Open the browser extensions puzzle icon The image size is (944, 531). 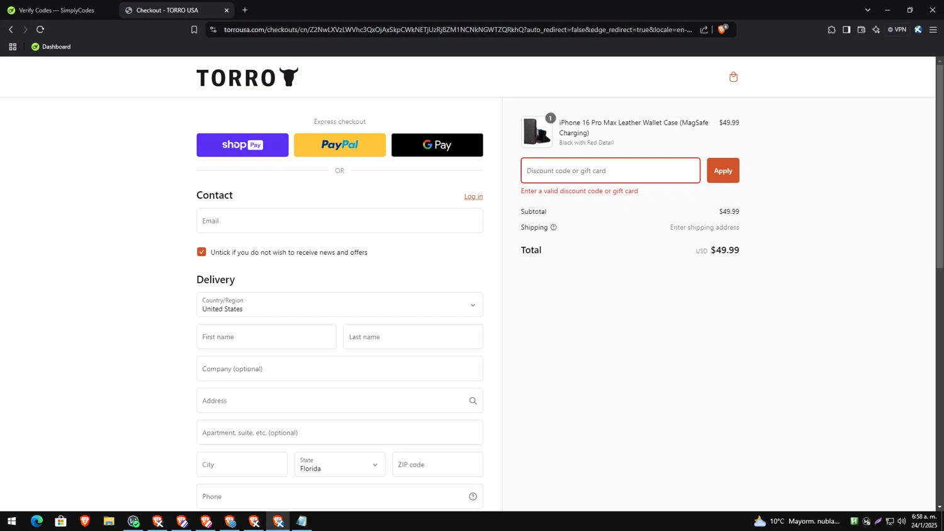(831, 30)
